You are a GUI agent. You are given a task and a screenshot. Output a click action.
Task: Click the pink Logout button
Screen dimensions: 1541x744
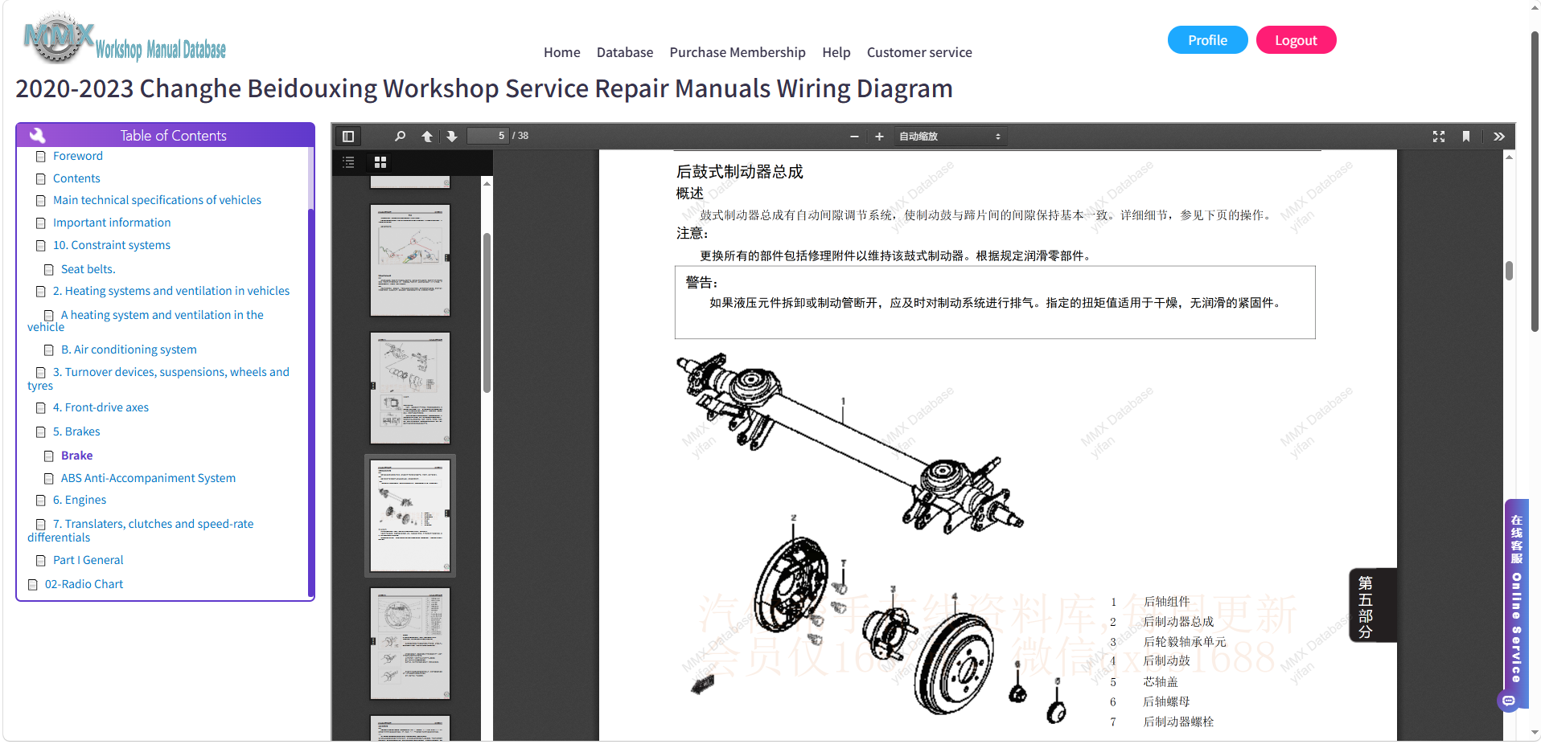pyautogui.click(x=1296, y=40)
